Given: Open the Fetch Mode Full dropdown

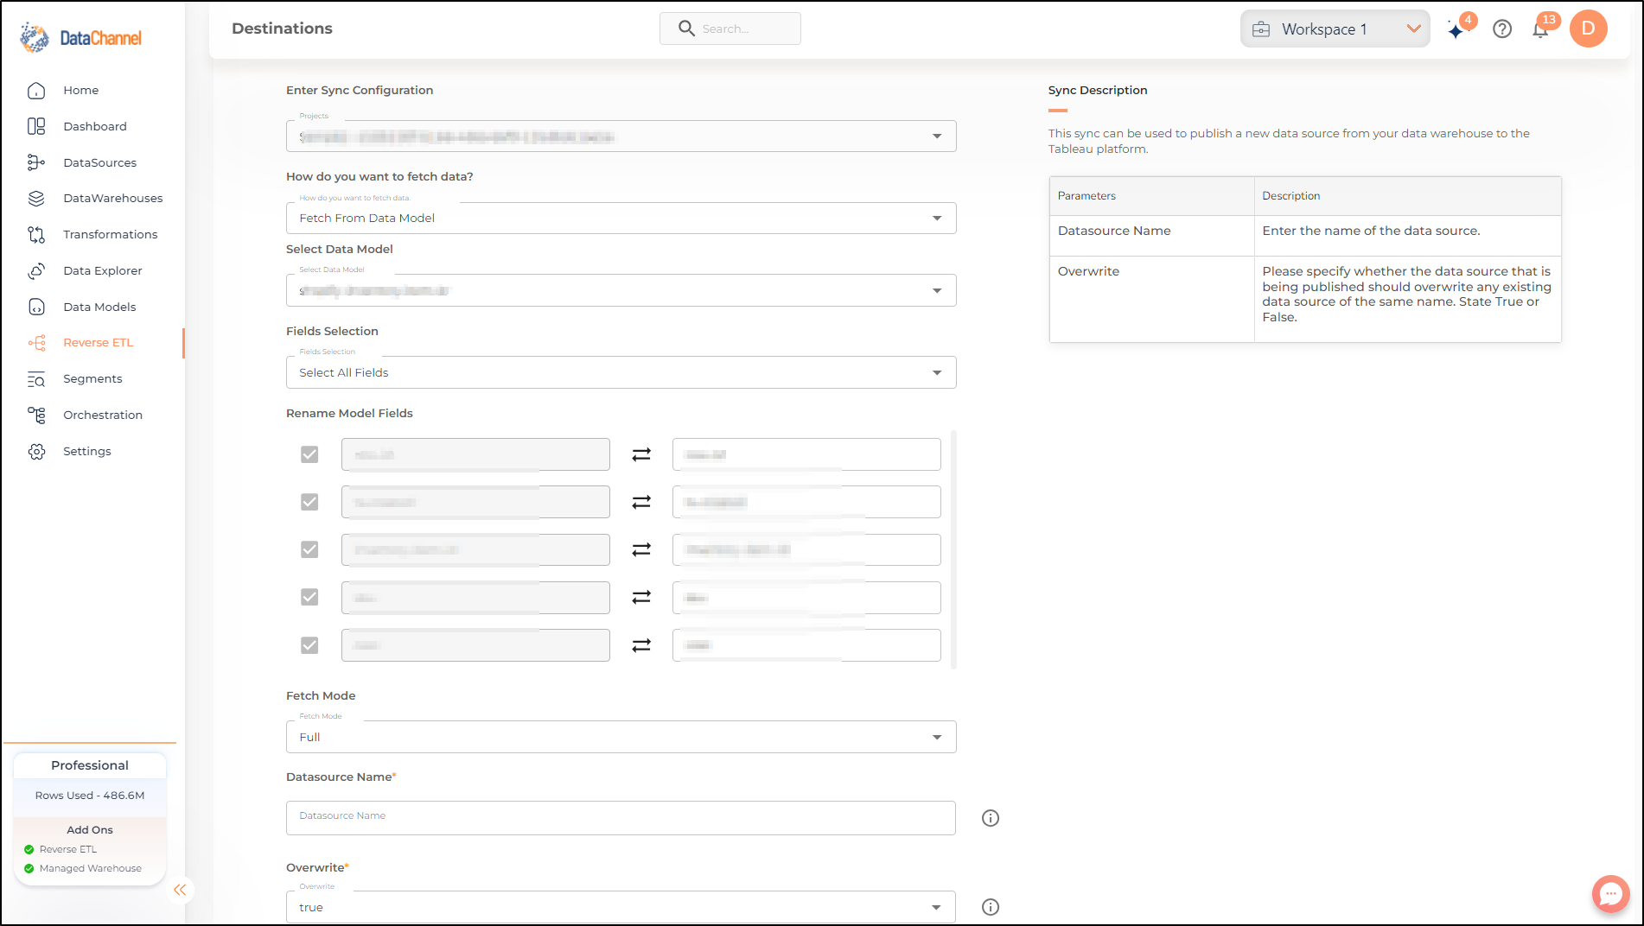Looking at the screenshot, I should pyautogui.click(x=621, y=737).
